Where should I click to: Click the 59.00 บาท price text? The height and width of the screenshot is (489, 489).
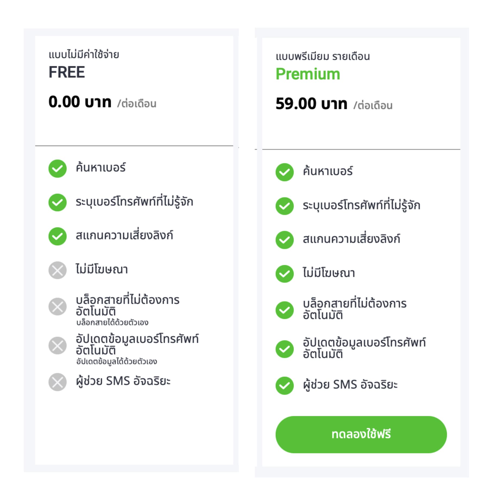coord(311,104)
